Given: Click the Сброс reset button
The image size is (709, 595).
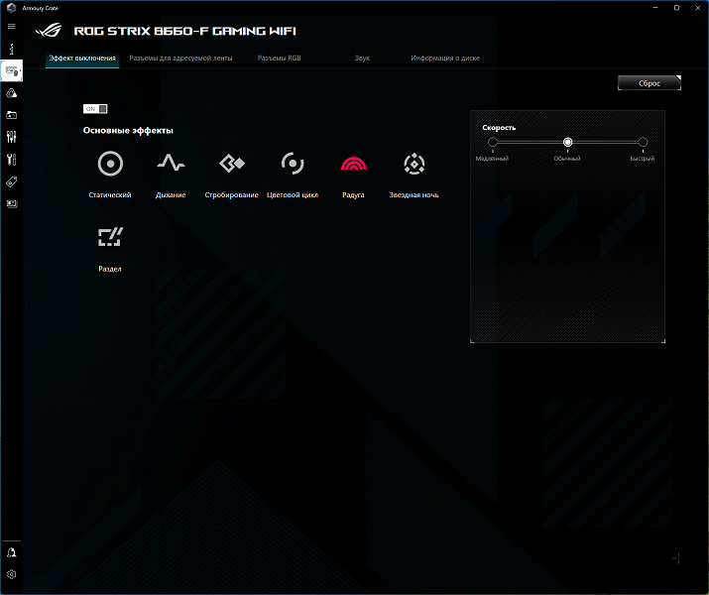Looking at the screenshot, I should tap(650, 83).
